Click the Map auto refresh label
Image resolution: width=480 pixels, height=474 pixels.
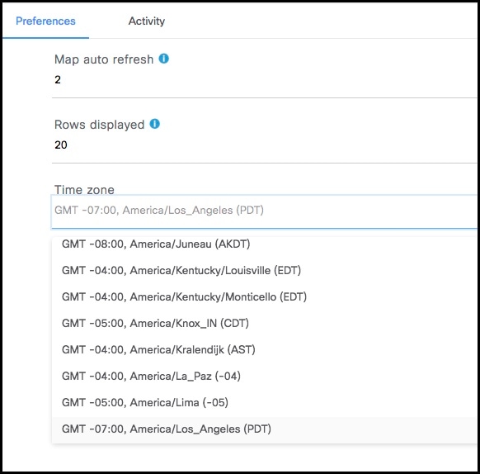tap(104, 59)
